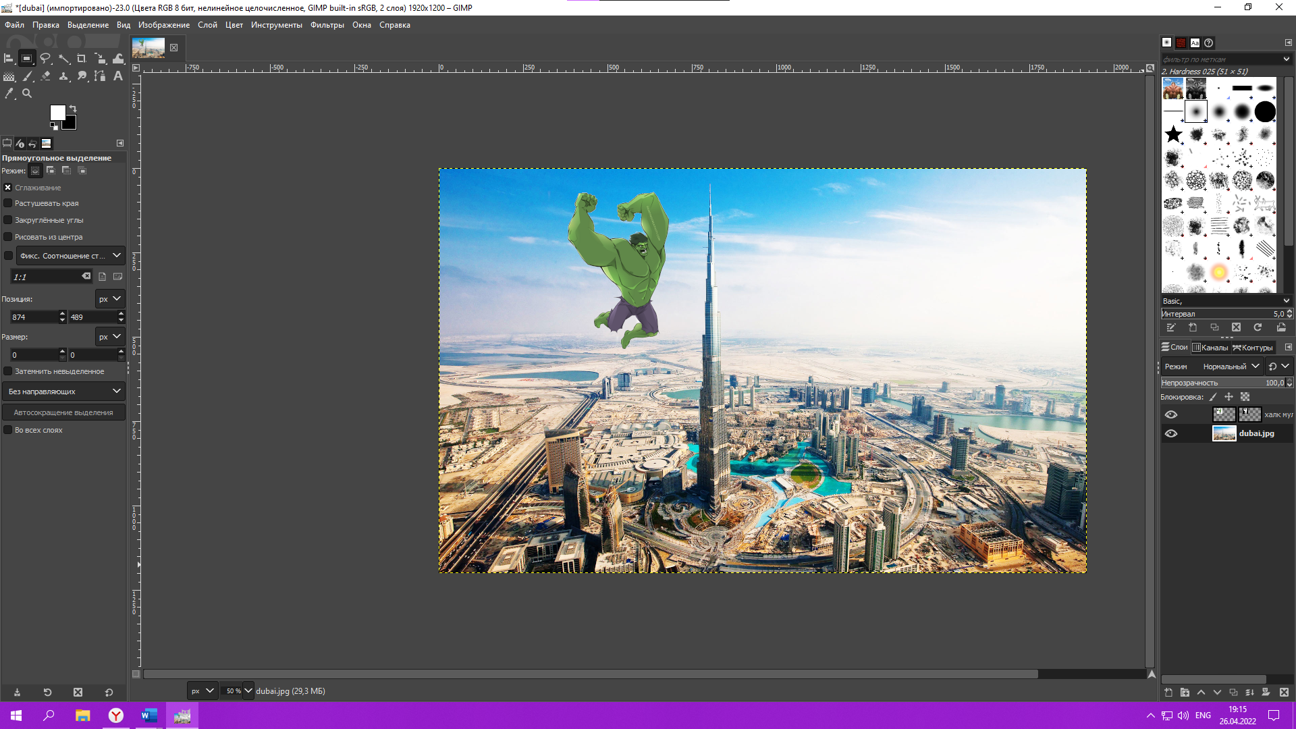Screen dimensions: 1296x729
Task: Refresh brushes in the brushes panel
Action: (1258, 327)
